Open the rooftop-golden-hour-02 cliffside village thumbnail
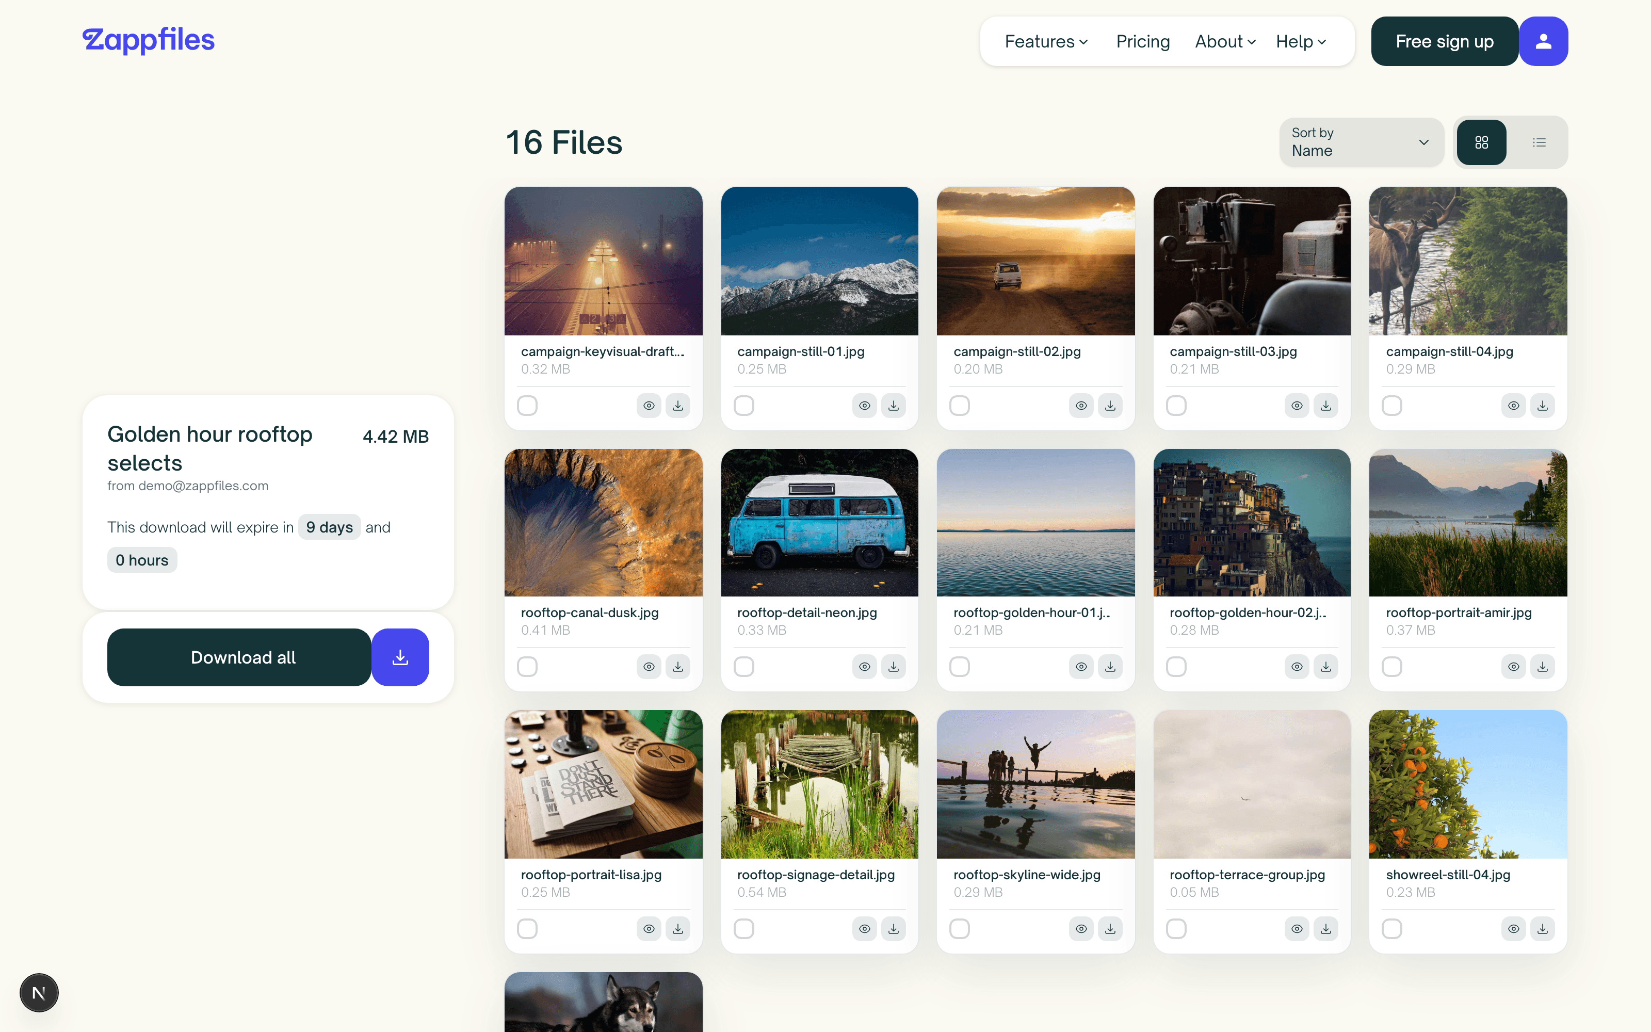This screenshot has height=1032, width=1651. pos(1252,522)
